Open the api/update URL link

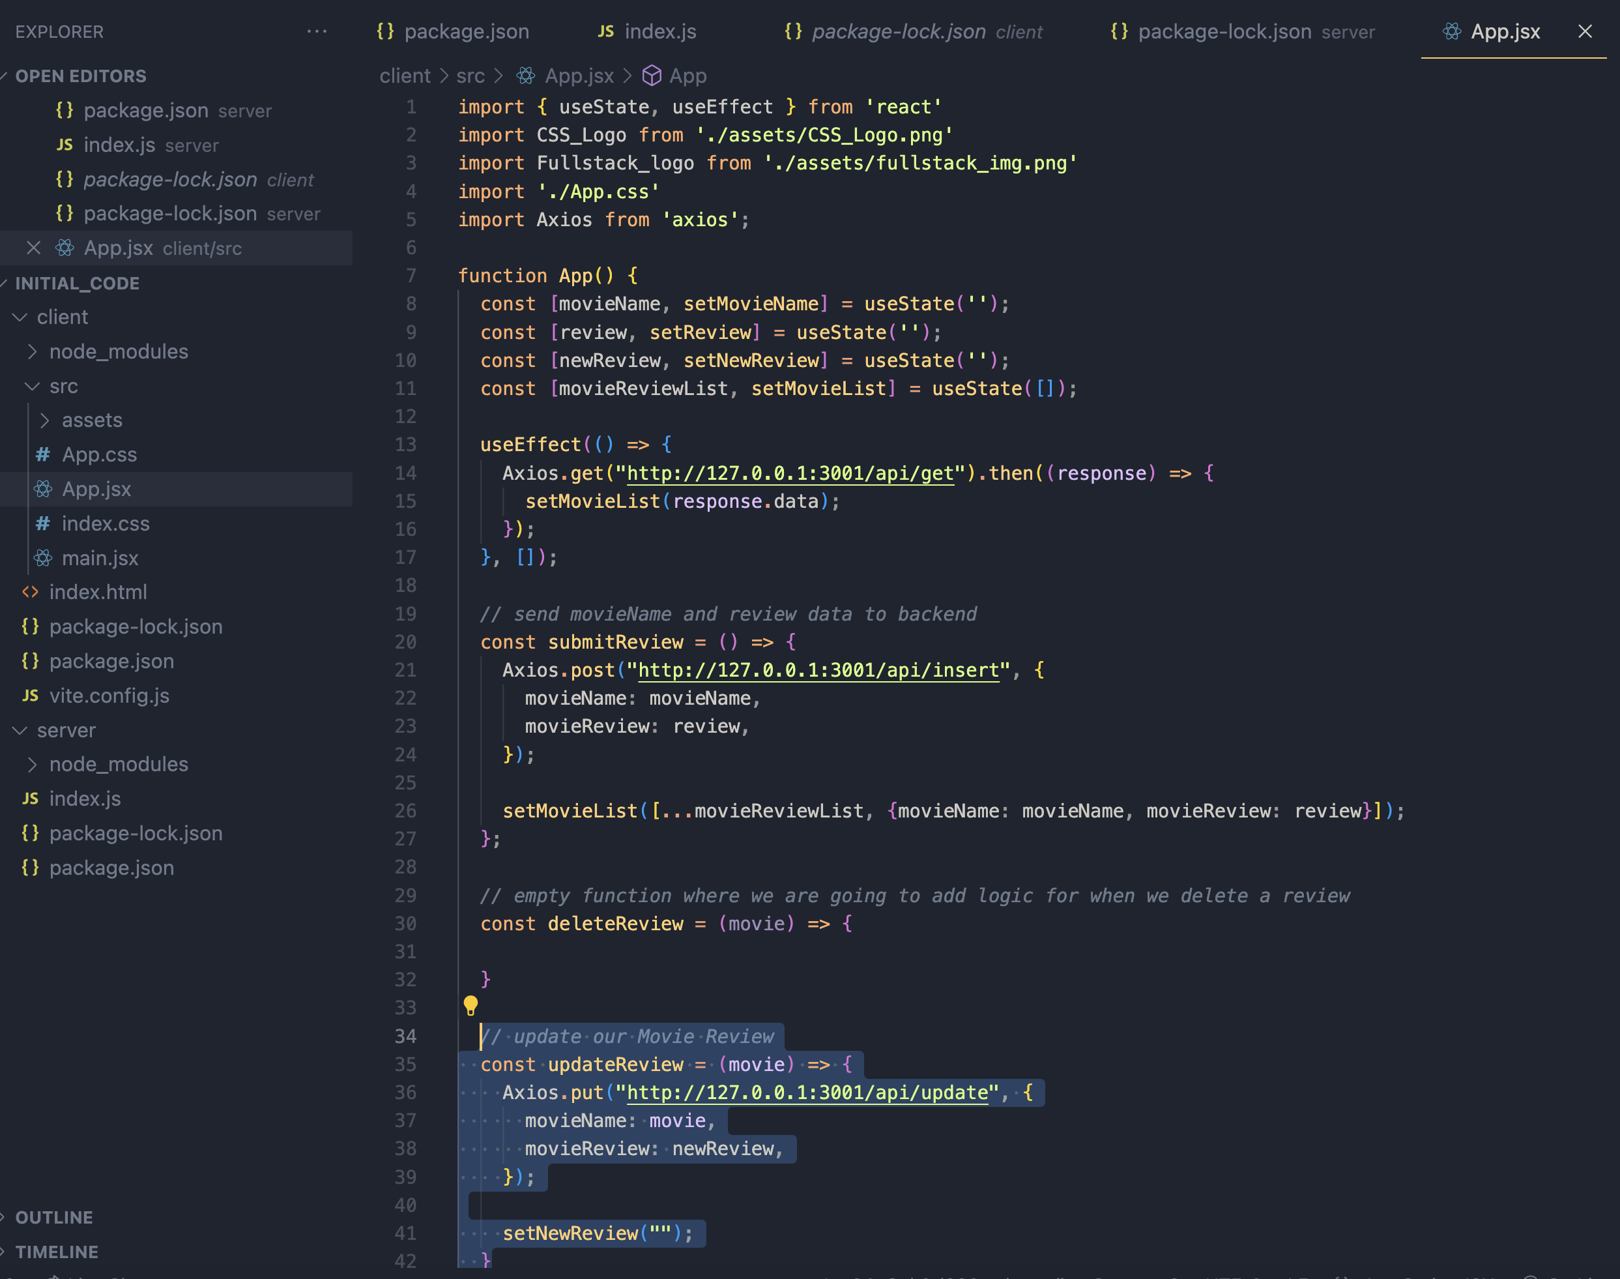coord(807,1093)
